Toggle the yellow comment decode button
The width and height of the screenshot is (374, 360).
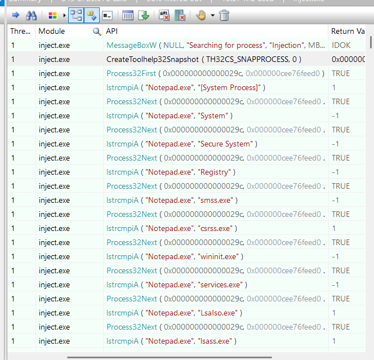tap(91, 15)
